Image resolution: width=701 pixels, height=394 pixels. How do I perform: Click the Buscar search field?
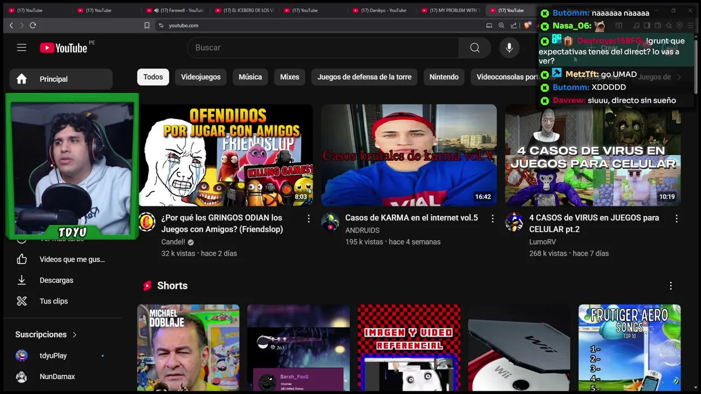323,48
